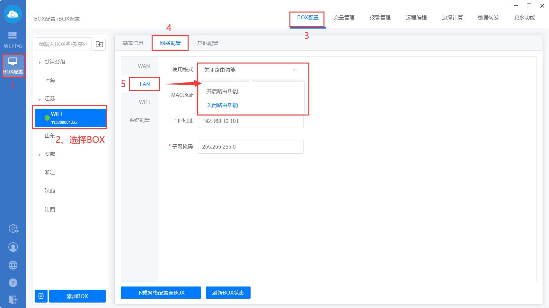Collapse the 江苏 tree group
The height and width of the screenshot is (308, 549).
click(40, 99)
